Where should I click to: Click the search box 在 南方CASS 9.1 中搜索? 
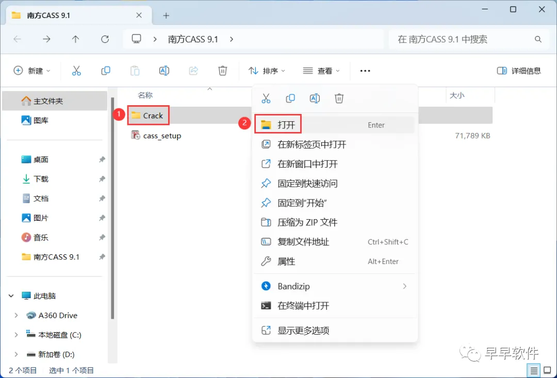coord(468,39)
